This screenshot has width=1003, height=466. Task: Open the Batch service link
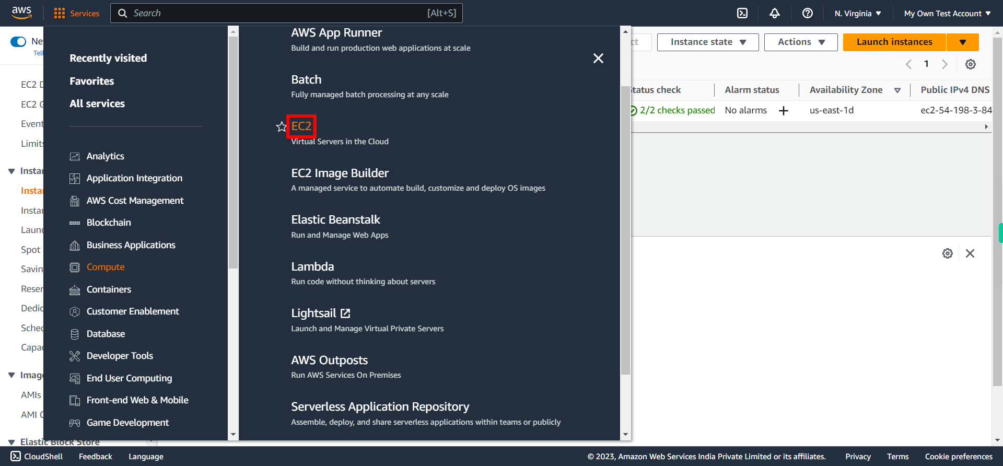(x=306, y=79)
